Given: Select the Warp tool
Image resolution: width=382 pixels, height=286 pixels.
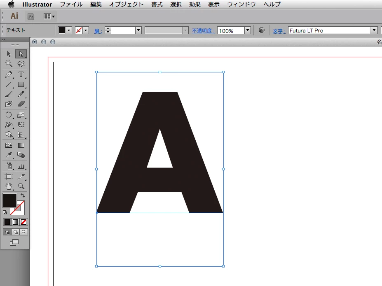Looking at the screenshot, I should point(9,125).
